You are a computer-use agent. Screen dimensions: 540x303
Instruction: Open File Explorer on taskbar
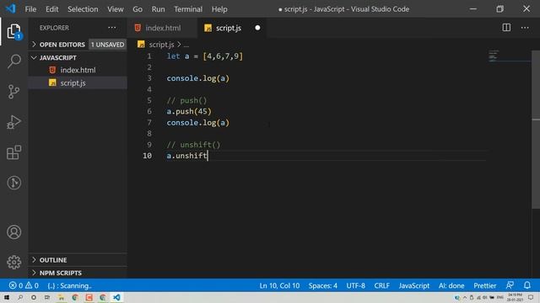(x=61, y=297)
